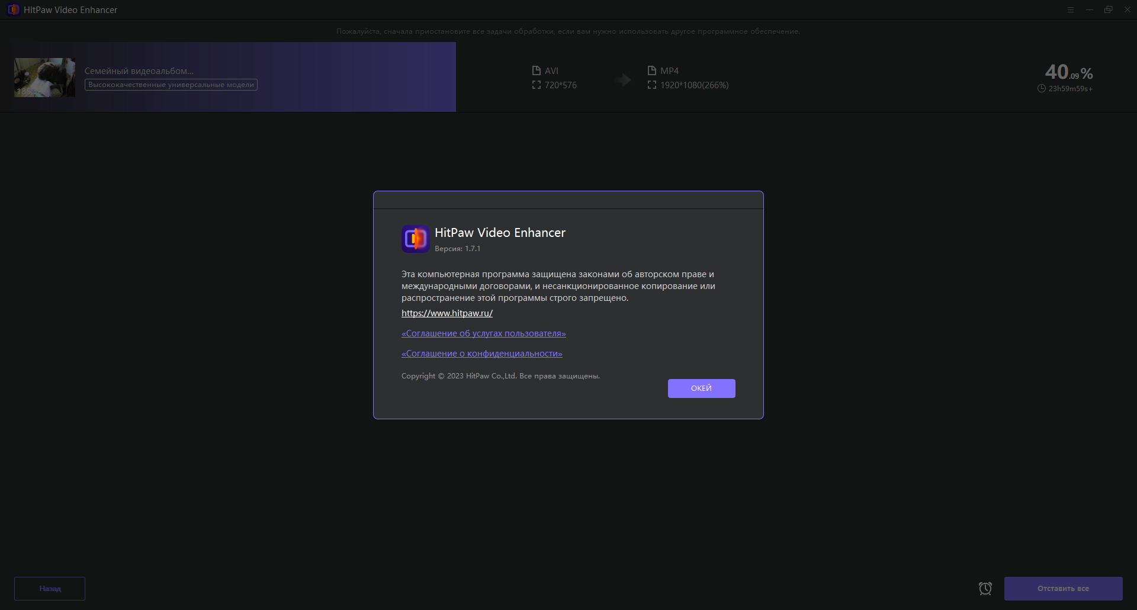The width and height of the screenshot is (1137, 610).
Task: Click the conversion arrow between AVI and MP4
Action: pos(622,79)
